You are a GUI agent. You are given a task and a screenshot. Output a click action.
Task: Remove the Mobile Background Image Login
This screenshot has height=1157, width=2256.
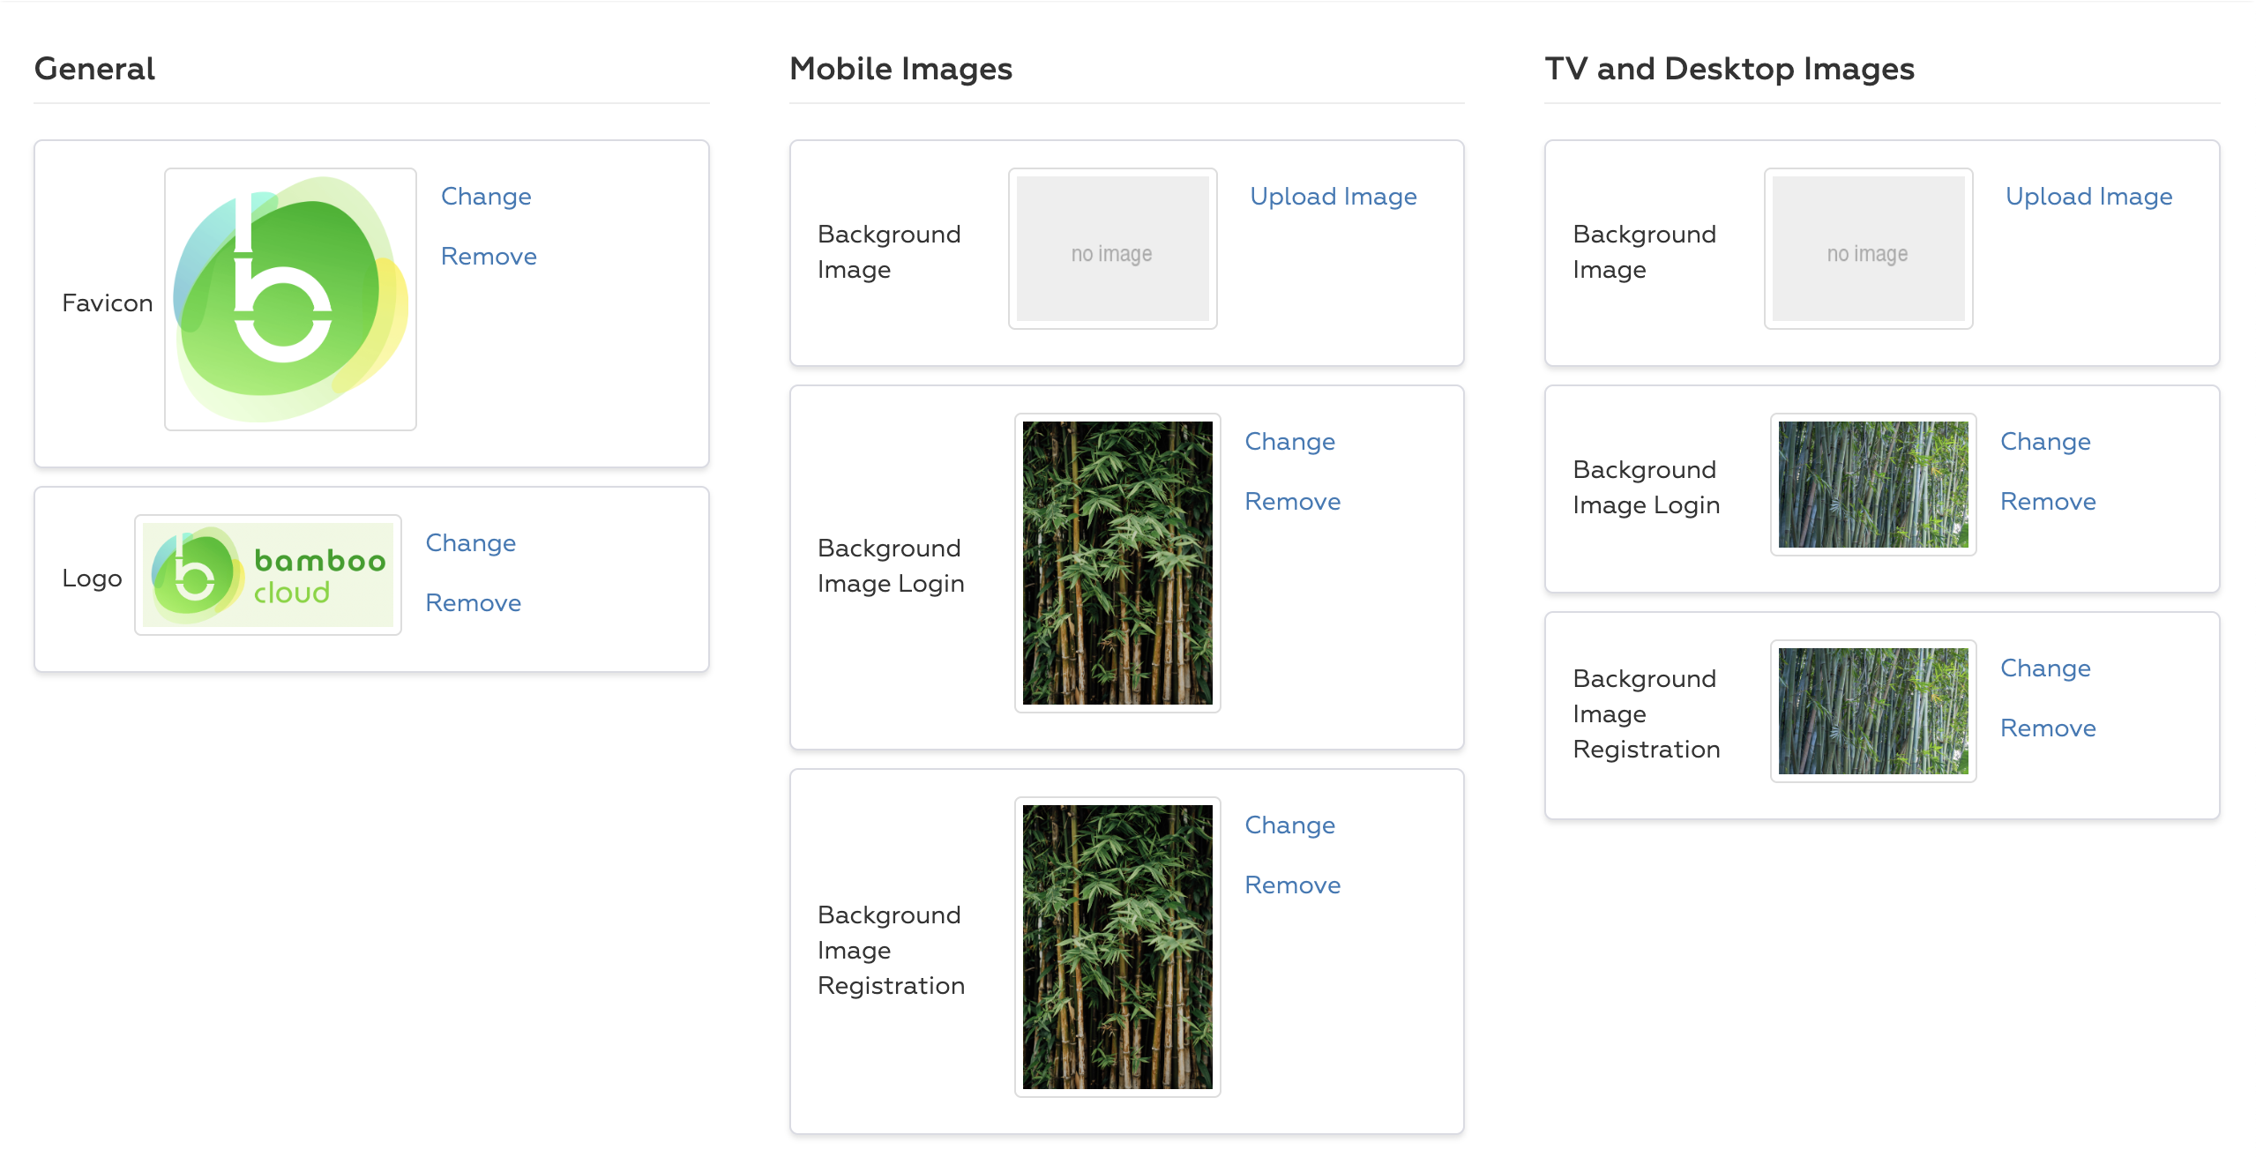(x=1292, y=502)
